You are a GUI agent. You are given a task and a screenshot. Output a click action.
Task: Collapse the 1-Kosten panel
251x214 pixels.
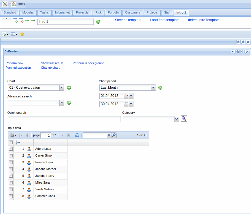pyautogui.click(x=233, y=52)
